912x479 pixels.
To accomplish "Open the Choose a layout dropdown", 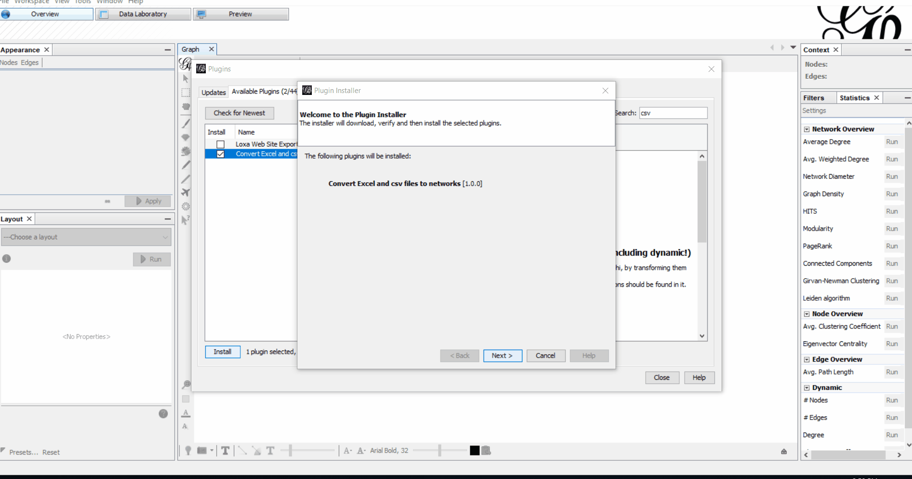I will click(86, 237).
